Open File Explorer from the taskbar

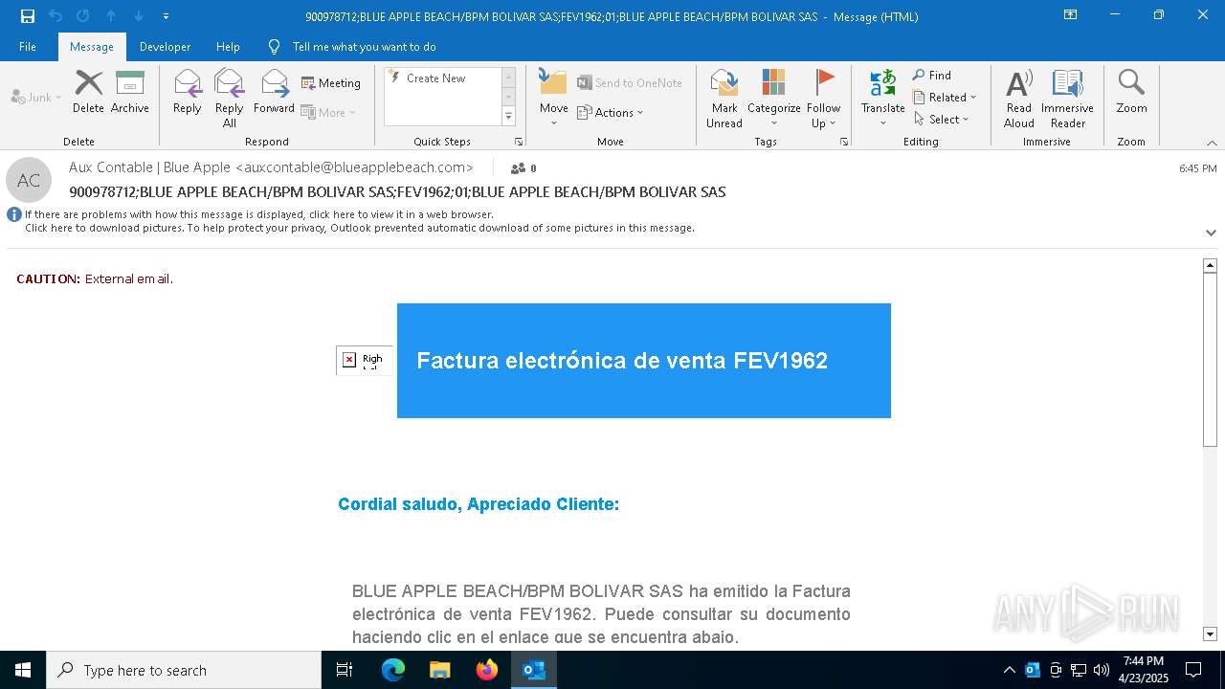point(439,670)
